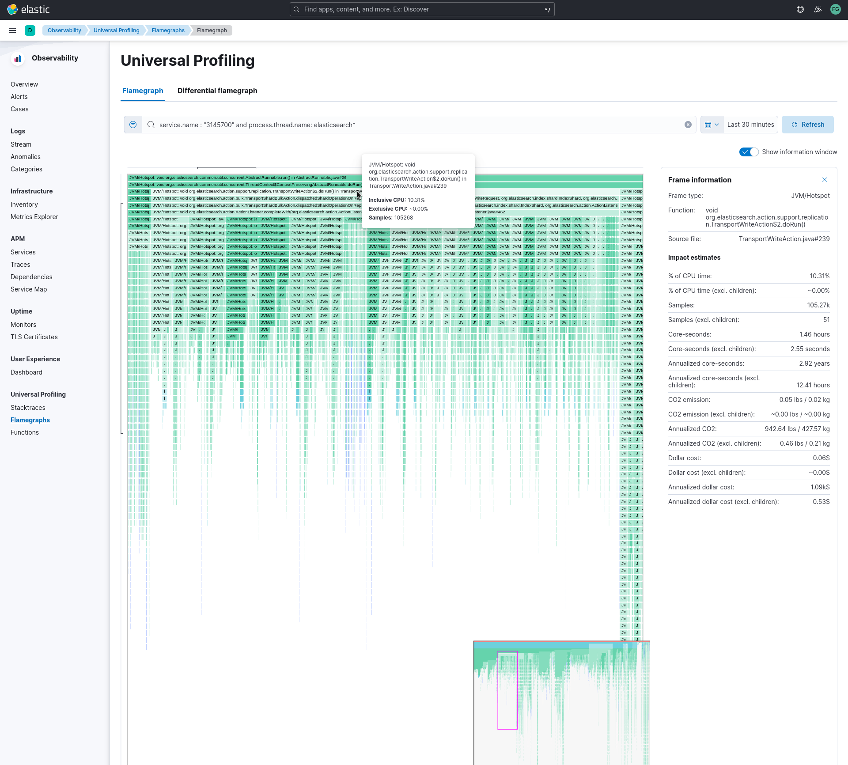
Task: Click the FG user avatar
Action: (x=835, y=9)
